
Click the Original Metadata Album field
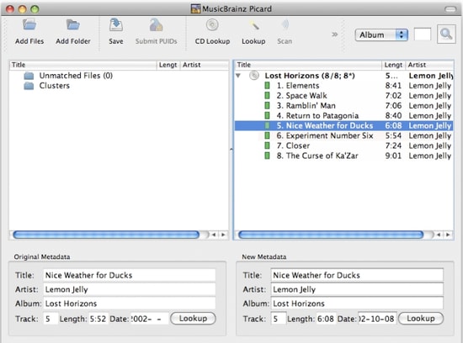click(130, 303)
